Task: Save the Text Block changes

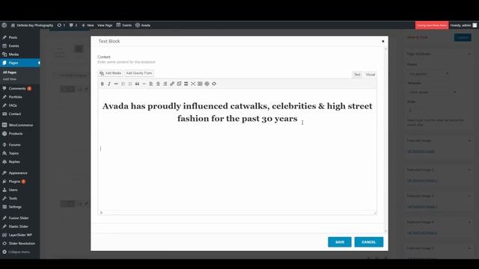Action: (340, 242)
